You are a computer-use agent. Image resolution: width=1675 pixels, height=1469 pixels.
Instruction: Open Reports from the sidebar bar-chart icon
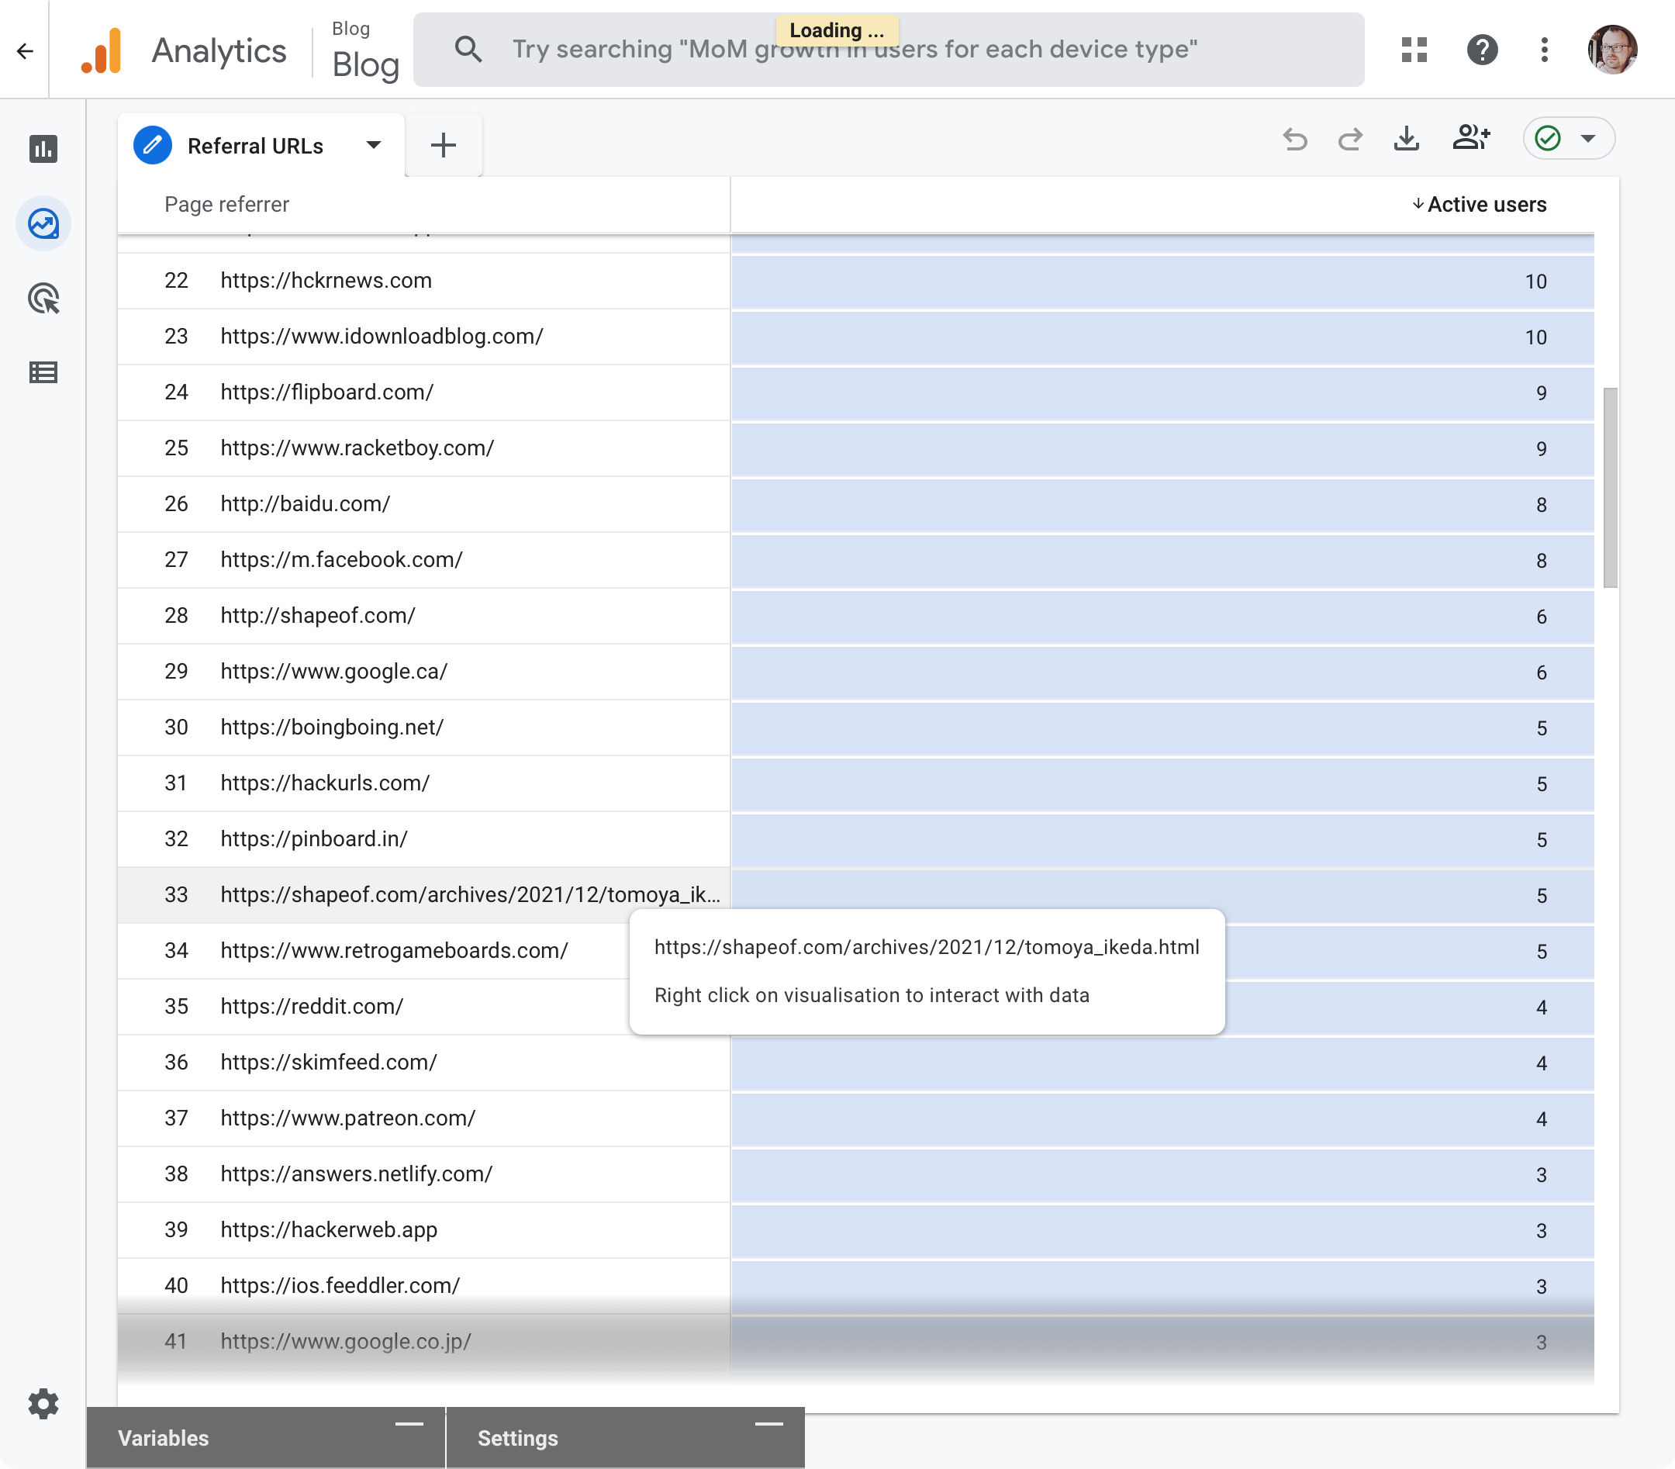coord(43,148)
